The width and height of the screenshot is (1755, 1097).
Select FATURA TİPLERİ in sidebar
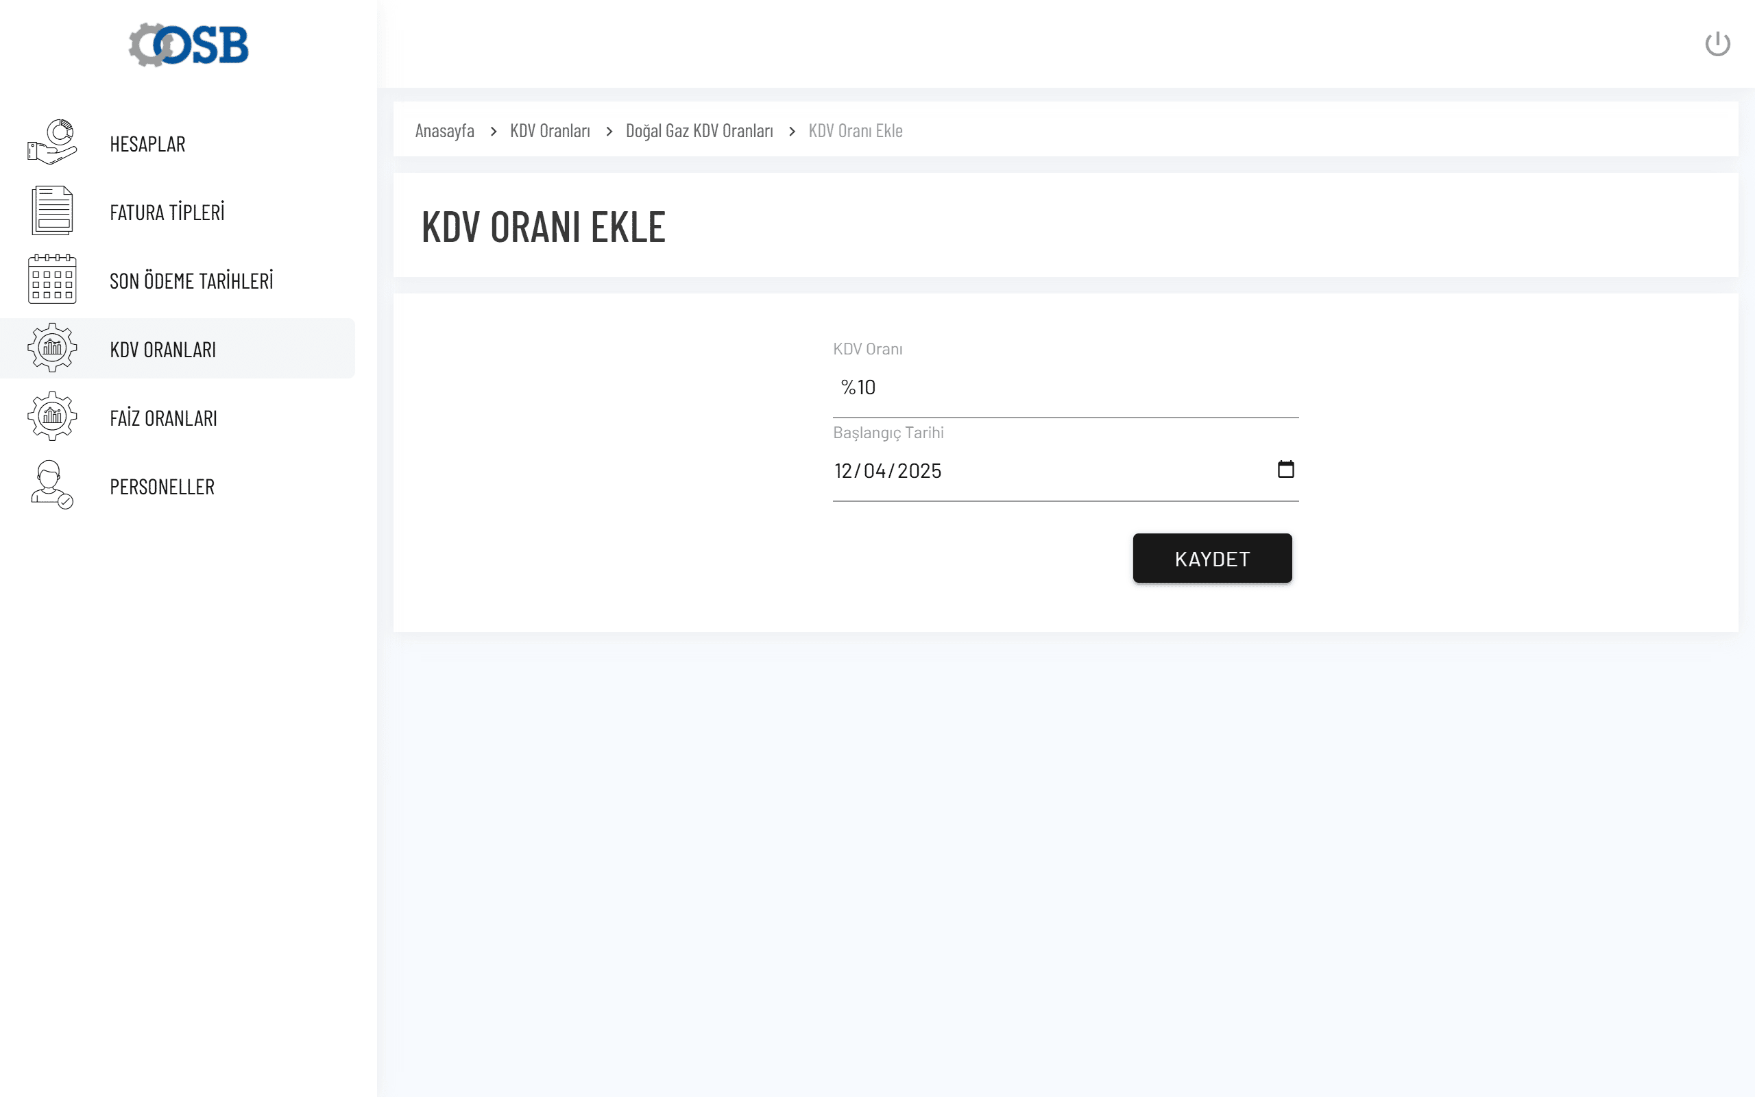(x=167, y=213)
